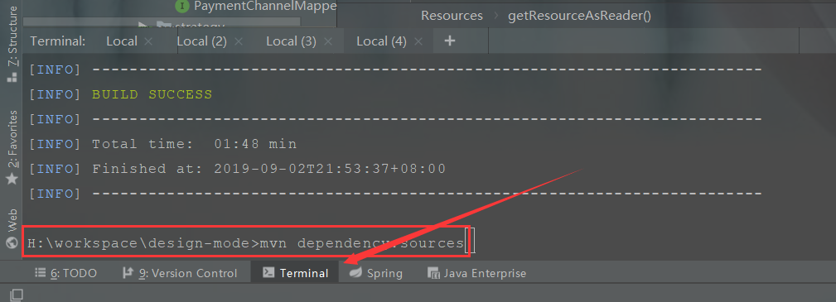This screenshot has width=836, height=302.
Task: Click the Terminal: panel label
Action: [57, 41]
